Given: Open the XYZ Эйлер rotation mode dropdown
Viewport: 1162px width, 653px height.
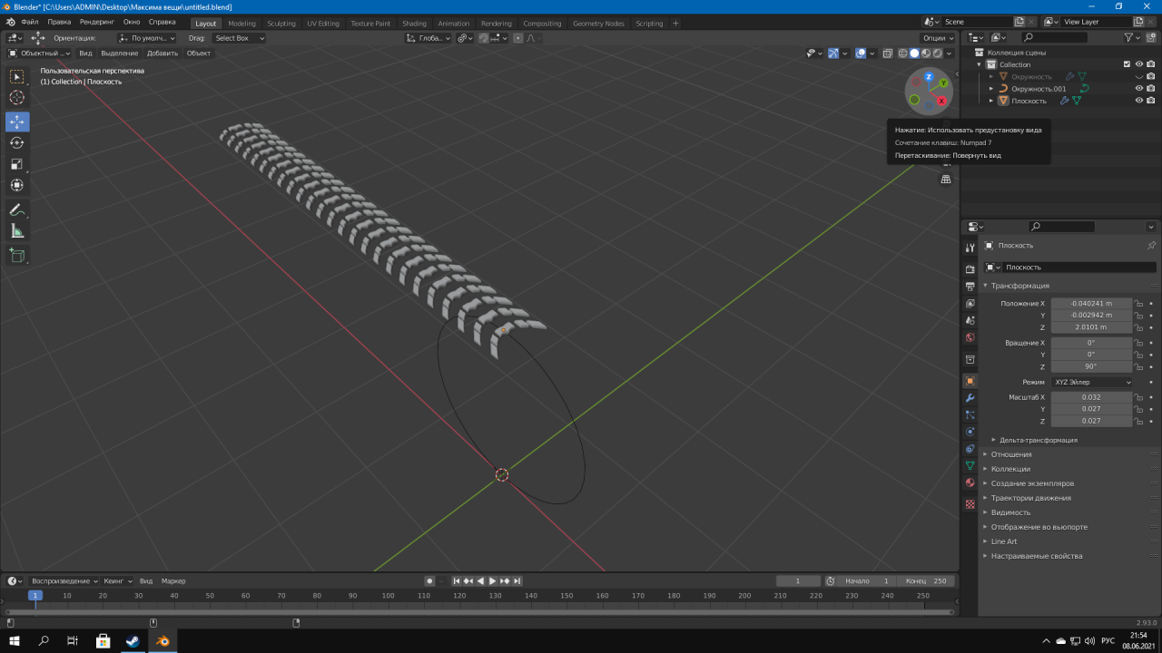Looking at the screenshot, I should click(x=1092, y=382).
